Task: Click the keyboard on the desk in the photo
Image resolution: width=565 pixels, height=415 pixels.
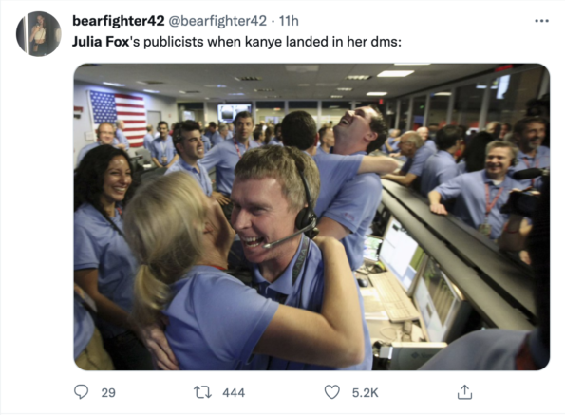Action: pos(391,297)
